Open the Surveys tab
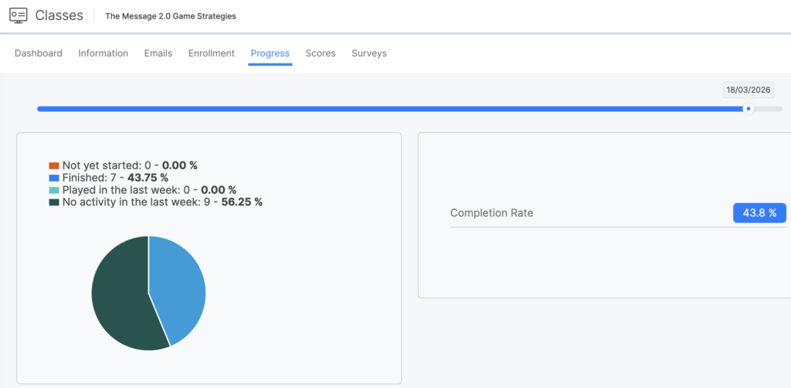 (368, 53)
